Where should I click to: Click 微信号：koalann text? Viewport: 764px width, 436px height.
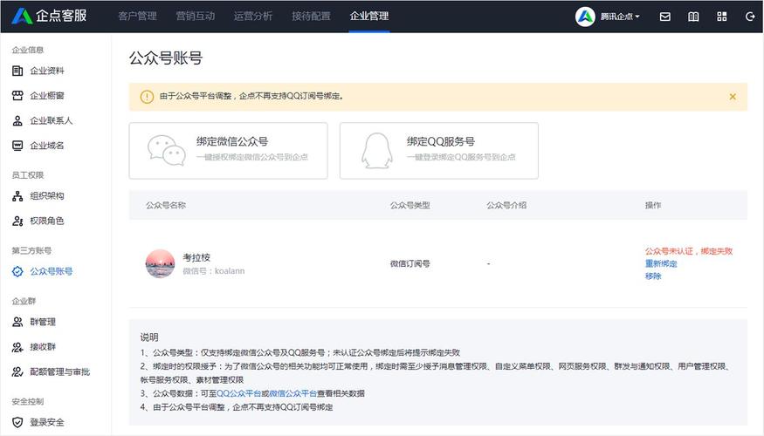pos(214,271)
